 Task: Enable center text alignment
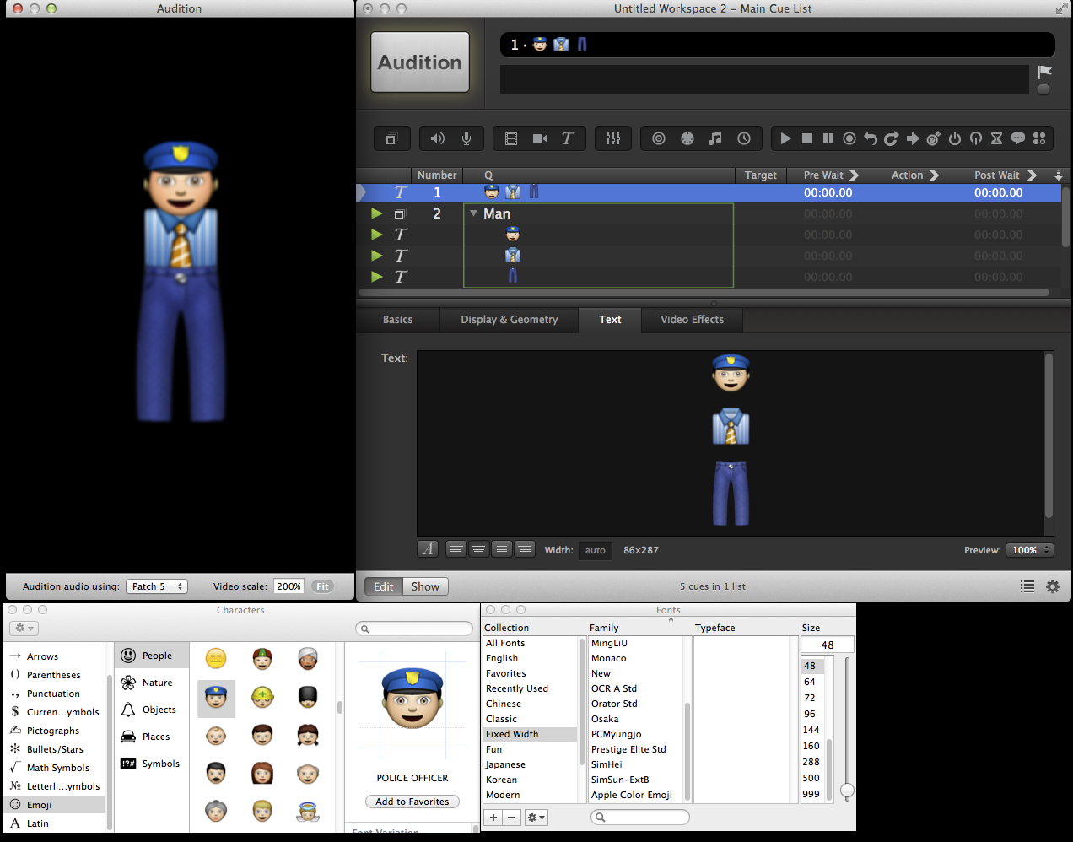pos(478,549)
